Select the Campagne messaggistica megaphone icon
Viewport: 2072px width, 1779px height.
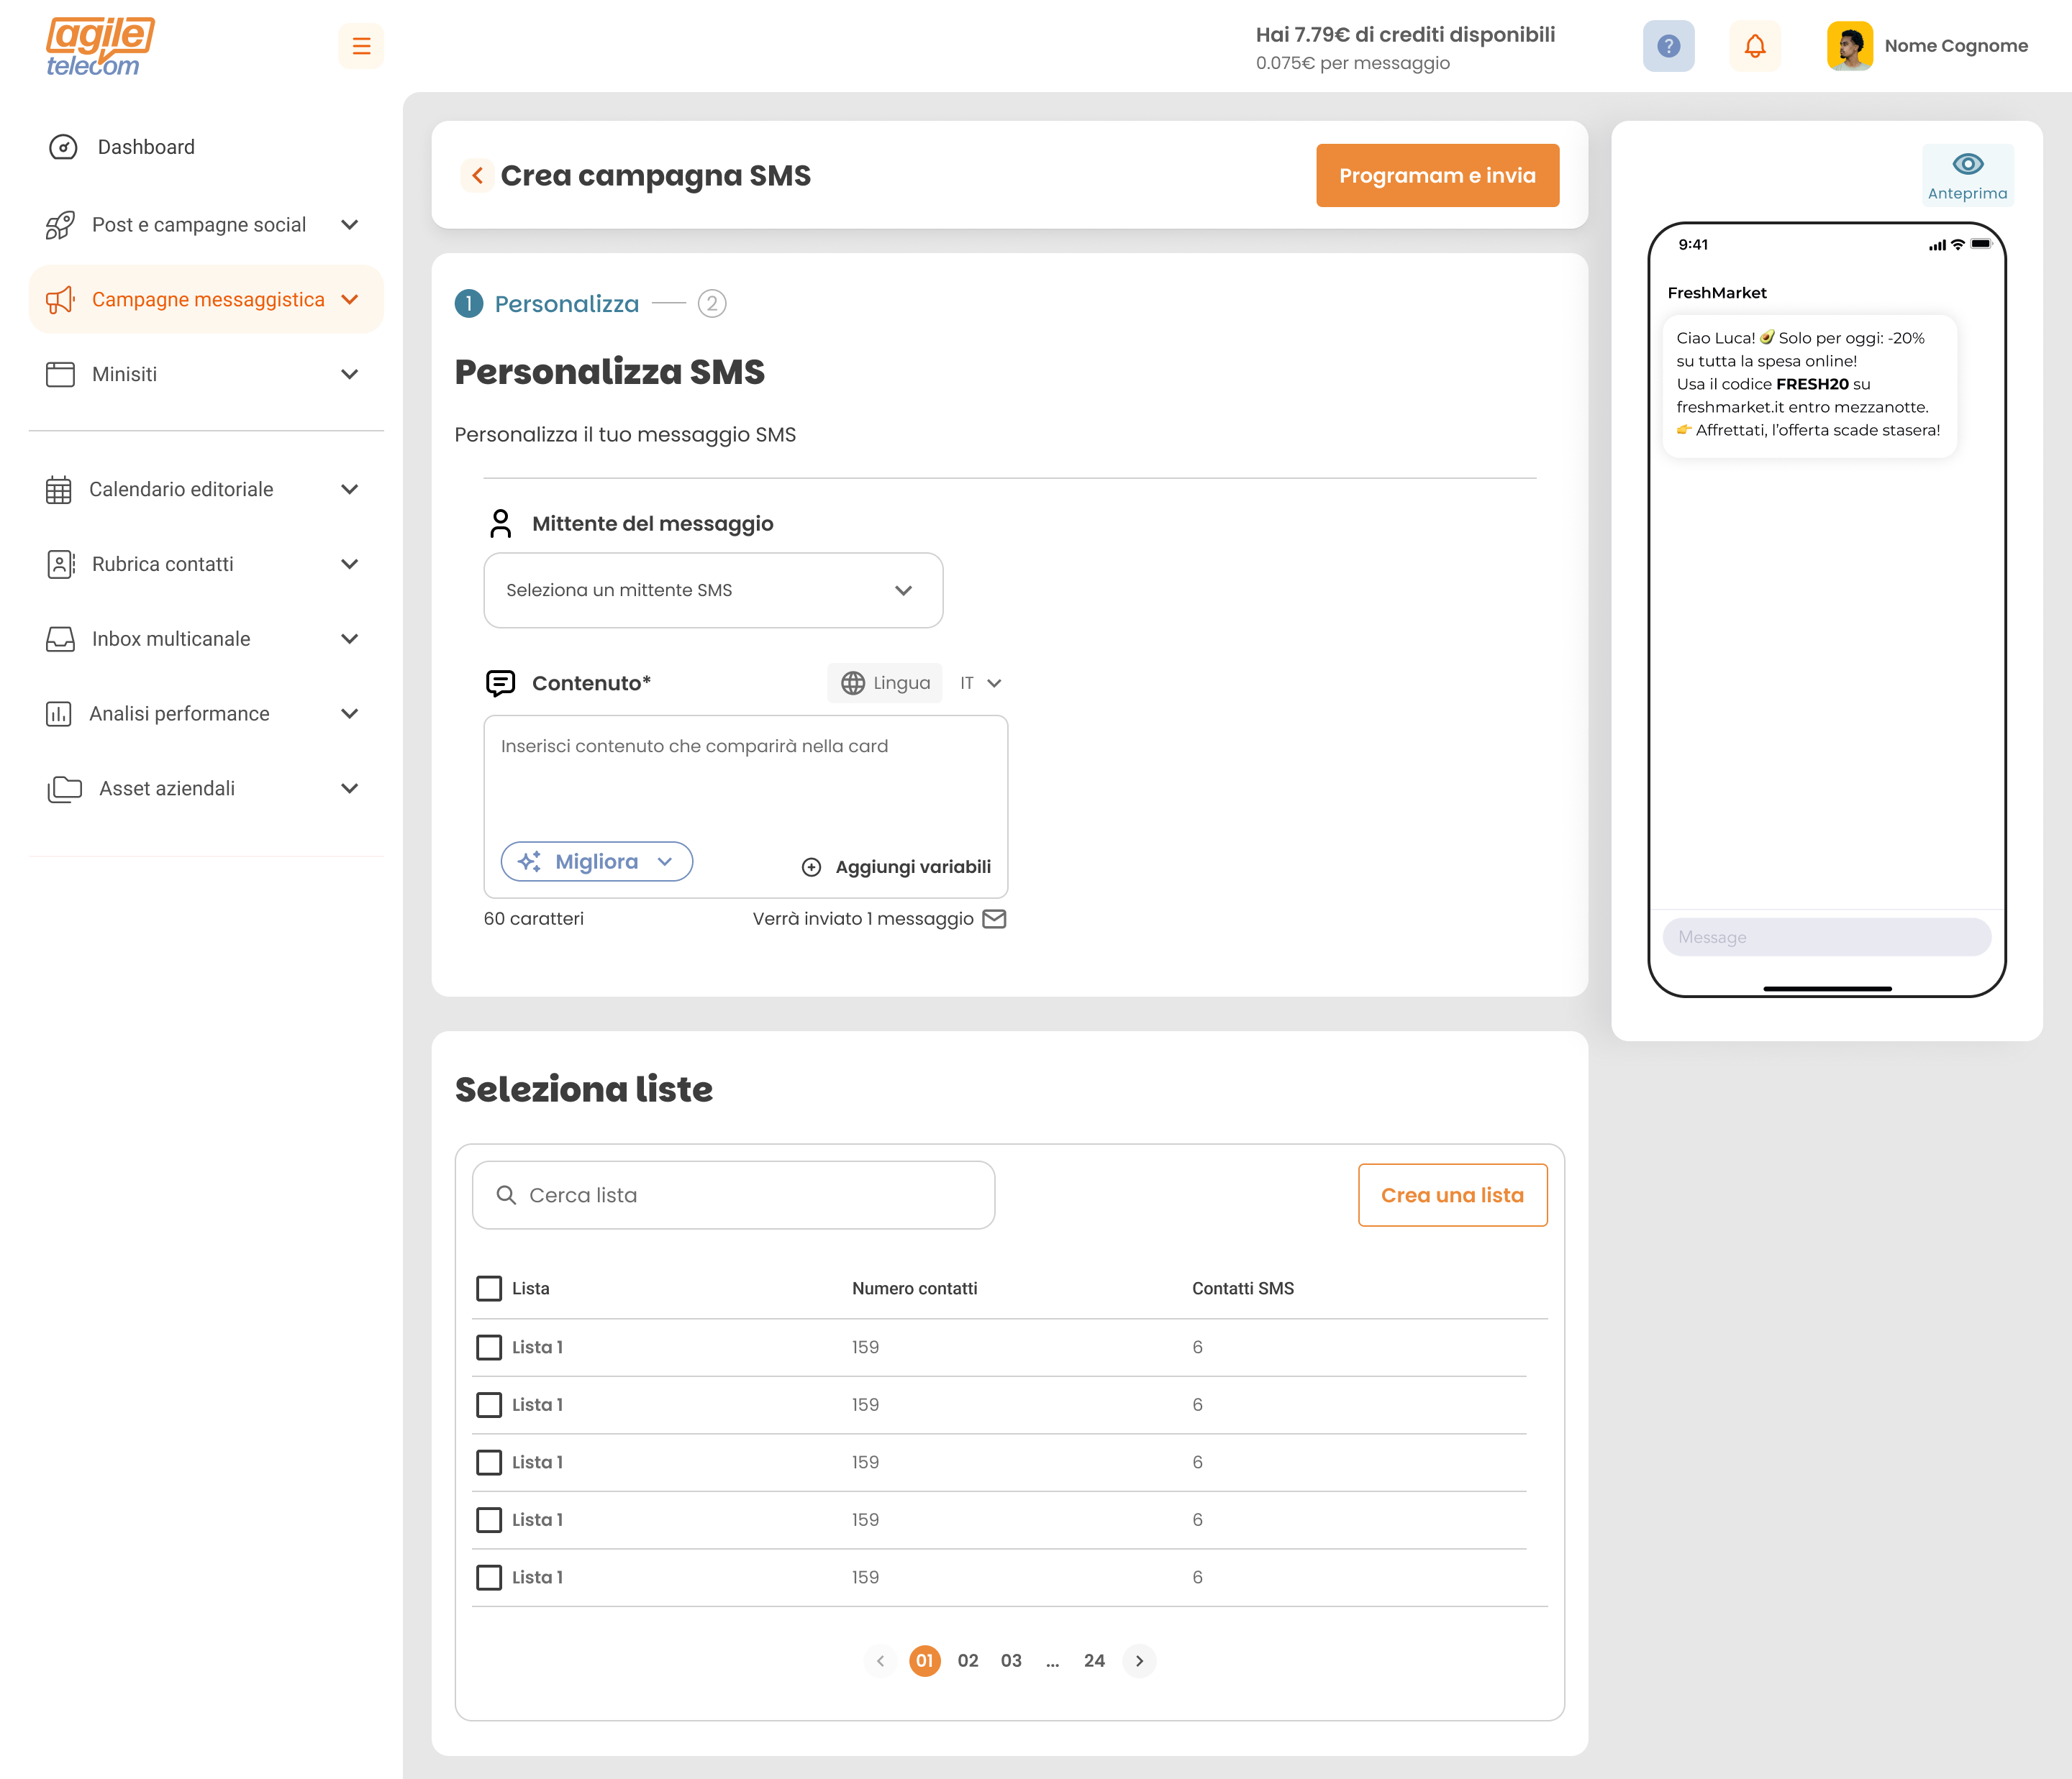[x=61, y=299]
